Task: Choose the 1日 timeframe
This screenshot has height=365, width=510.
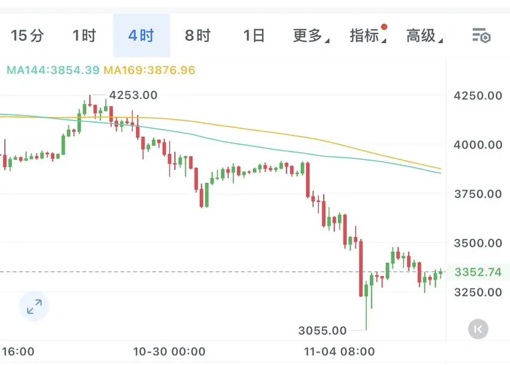Action: [x=254, y=36]
